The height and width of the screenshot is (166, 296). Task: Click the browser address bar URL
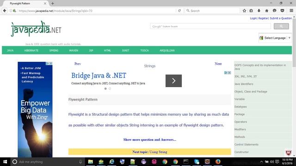pyautogui.click(x=55, y=11)
